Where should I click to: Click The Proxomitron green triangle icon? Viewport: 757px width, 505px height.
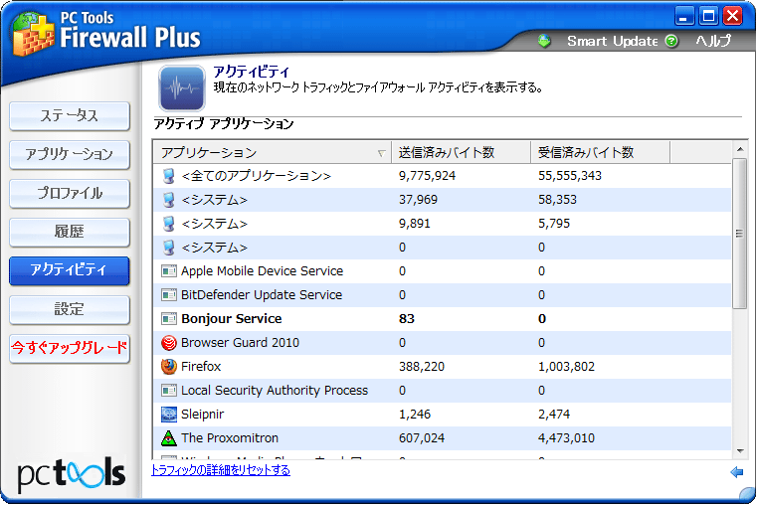pyautogui.click(x=168, y=438)
